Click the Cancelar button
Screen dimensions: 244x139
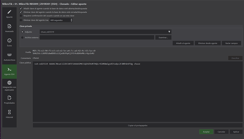[221, 132]
